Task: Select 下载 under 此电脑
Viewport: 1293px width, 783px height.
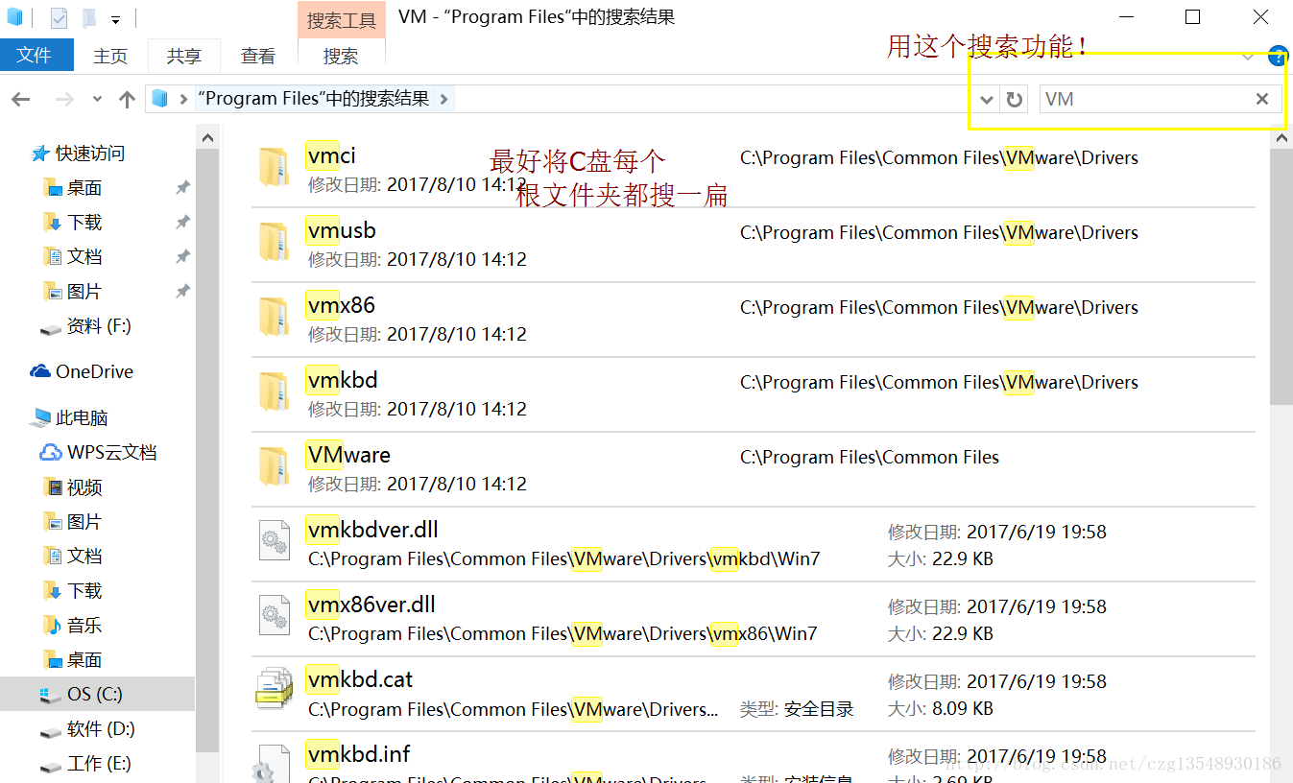Action: [x=84, y=591]
